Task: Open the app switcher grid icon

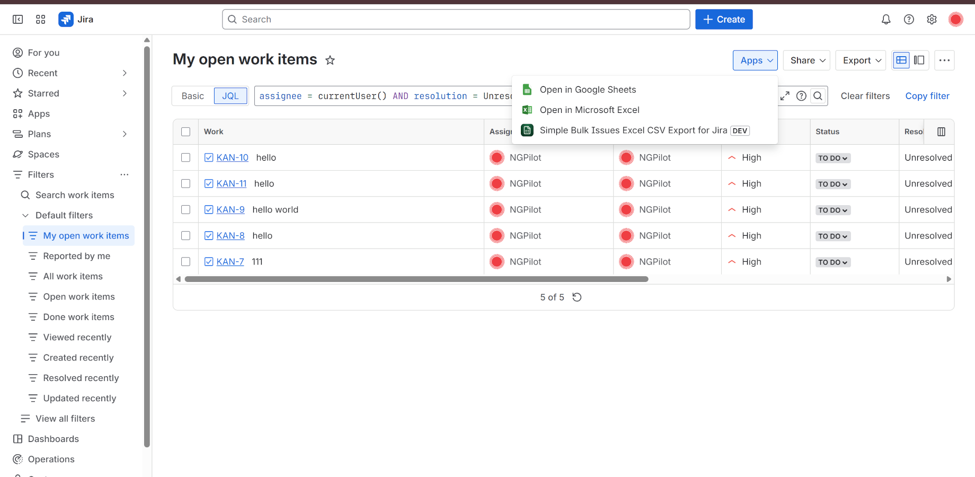Action: 41,20
